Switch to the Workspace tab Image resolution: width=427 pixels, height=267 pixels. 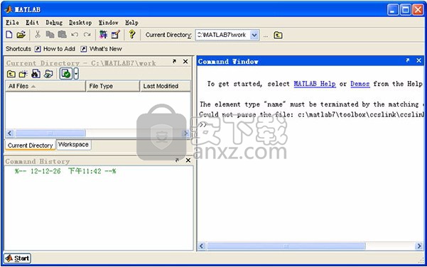73,145
